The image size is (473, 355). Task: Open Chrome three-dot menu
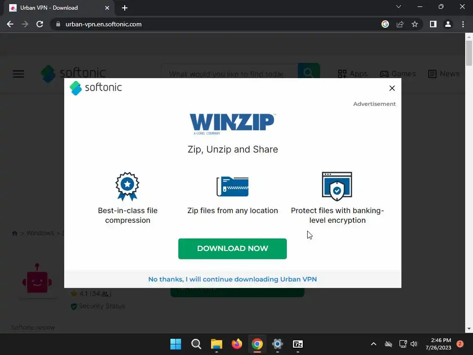[463, 24]
